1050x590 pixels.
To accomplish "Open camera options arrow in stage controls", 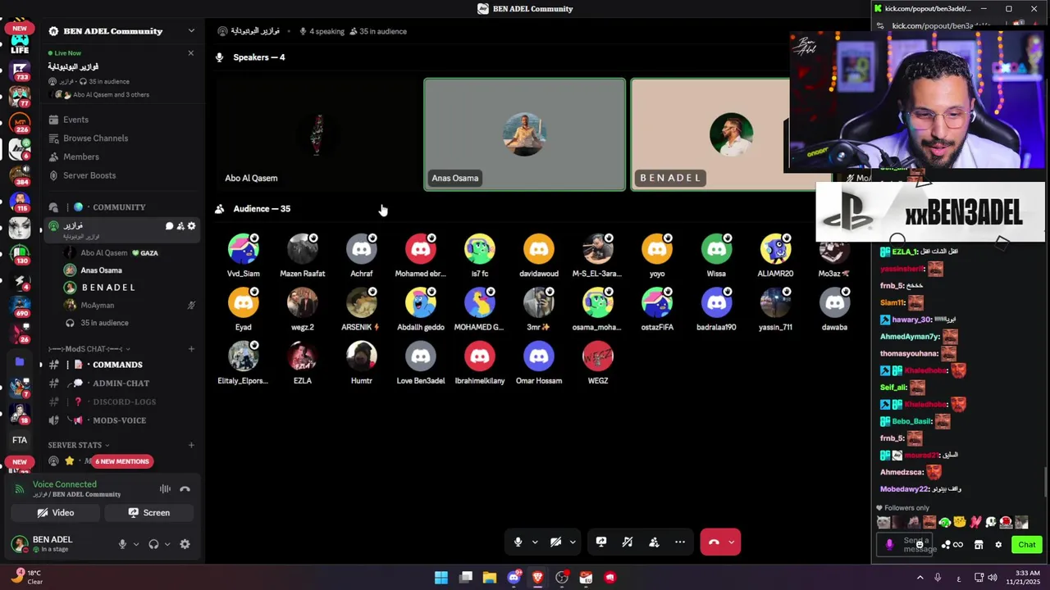I will click(573, 542).
